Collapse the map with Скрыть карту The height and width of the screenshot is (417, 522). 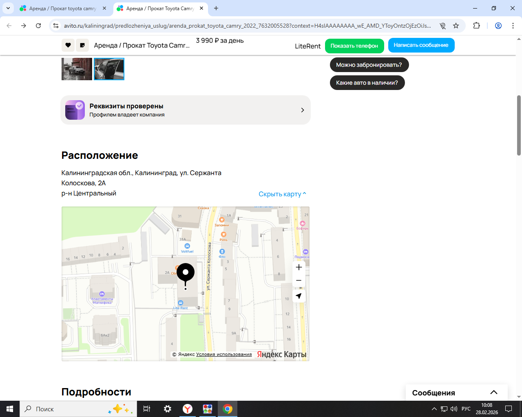click(x=282, y=194)
